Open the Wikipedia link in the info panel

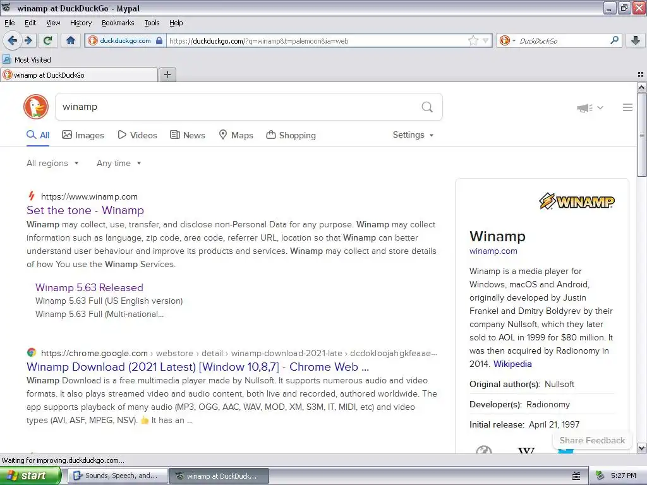[x=512, y=364]
